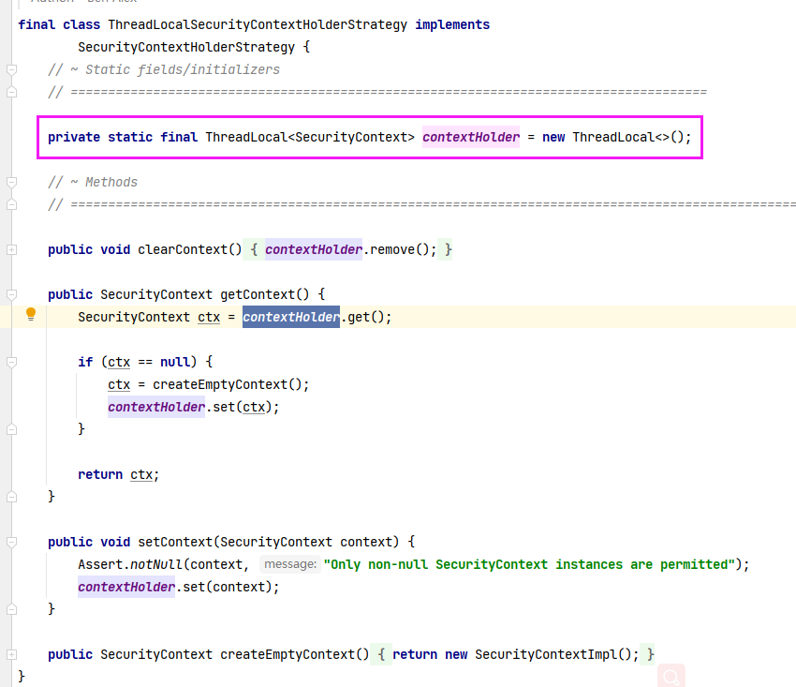Click the '// ~ Static fields/initializers' comment
The width and height of the screenshot is (796, 687).
tap(164, 69)
